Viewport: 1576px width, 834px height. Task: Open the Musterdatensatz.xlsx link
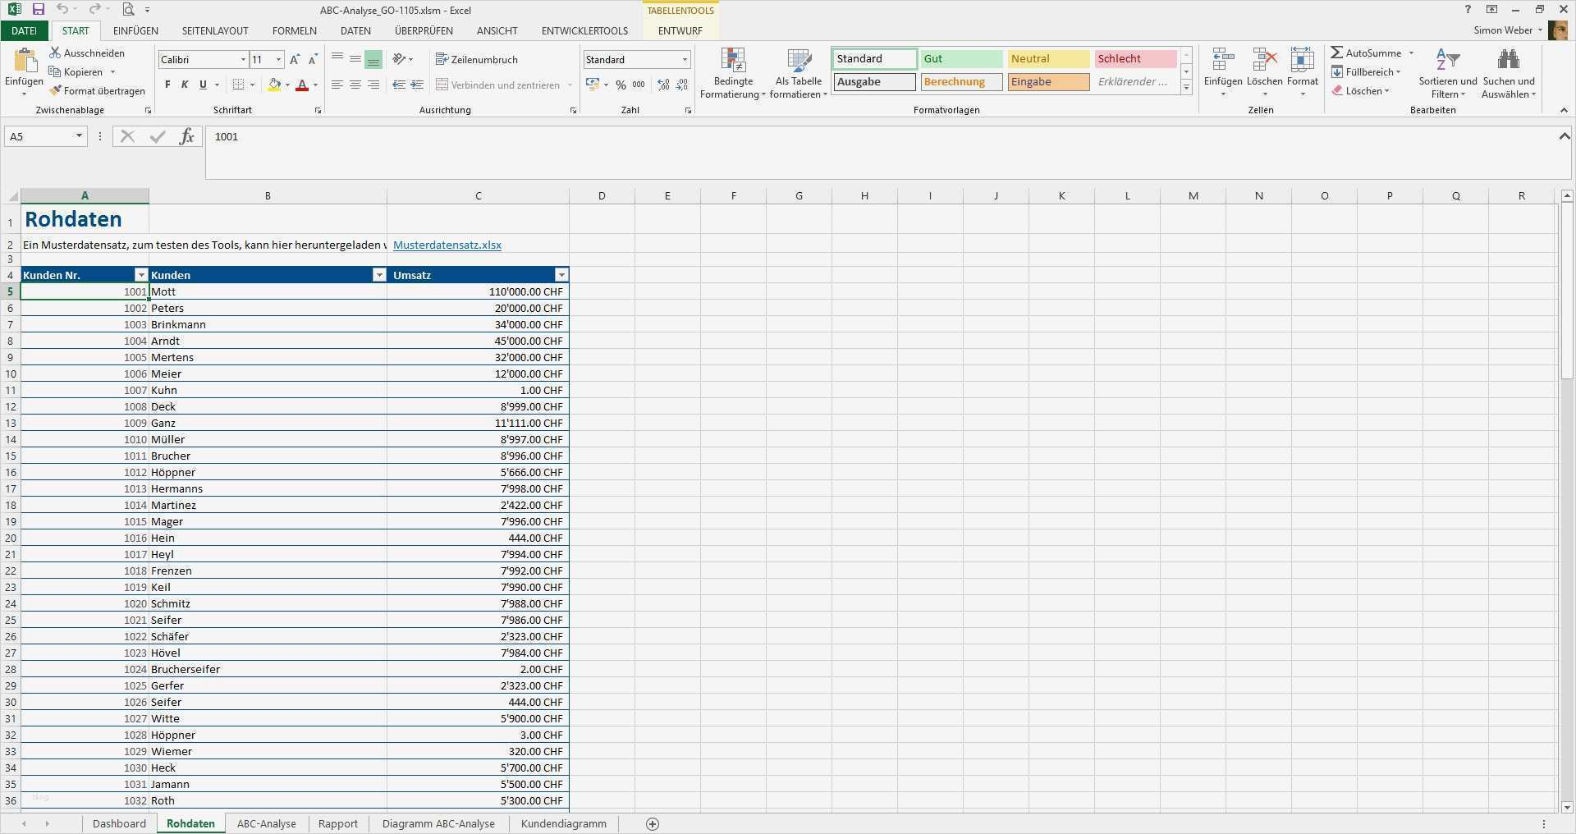(x=447, y=245)
